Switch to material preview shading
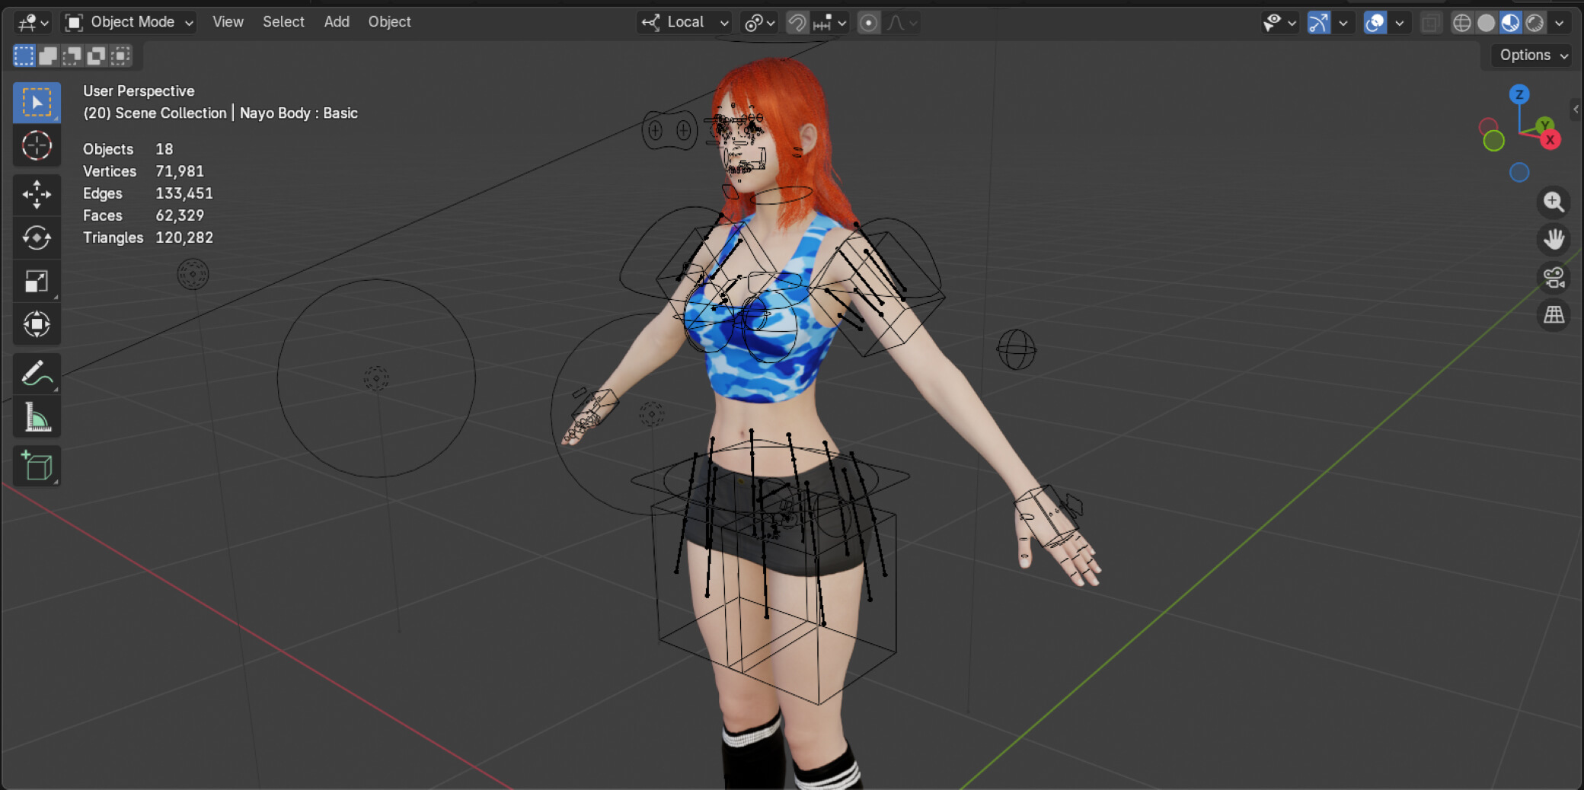Screen dimensions: 1584x790 (1510, 23)
